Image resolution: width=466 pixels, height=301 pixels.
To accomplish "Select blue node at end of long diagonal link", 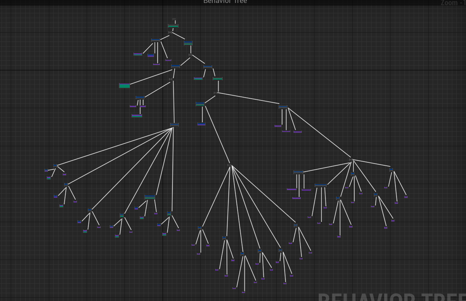I will (283, 107).
